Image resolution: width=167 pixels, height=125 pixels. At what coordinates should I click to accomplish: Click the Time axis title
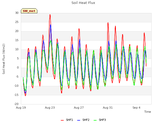click(148, 112)
